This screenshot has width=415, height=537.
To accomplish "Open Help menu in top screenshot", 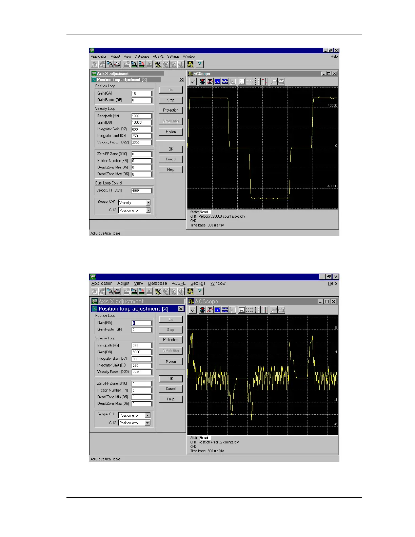I will click(x=334, y=57).
